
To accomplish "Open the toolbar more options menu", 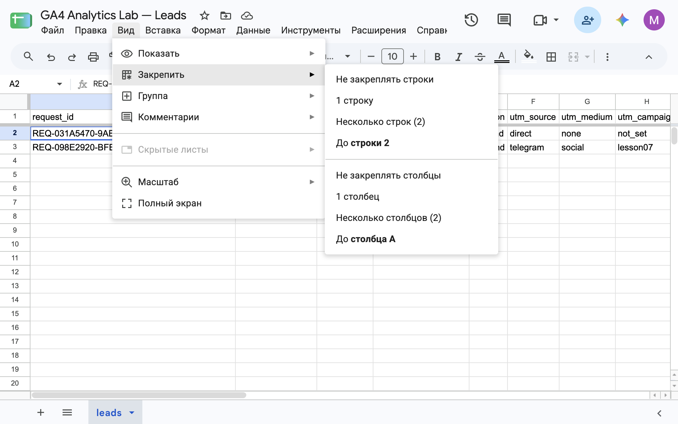I will (x=607, y=57).
